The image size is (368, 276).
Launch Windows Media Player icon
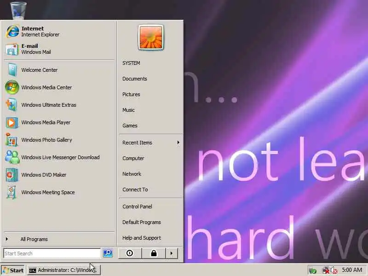(12, 122)
